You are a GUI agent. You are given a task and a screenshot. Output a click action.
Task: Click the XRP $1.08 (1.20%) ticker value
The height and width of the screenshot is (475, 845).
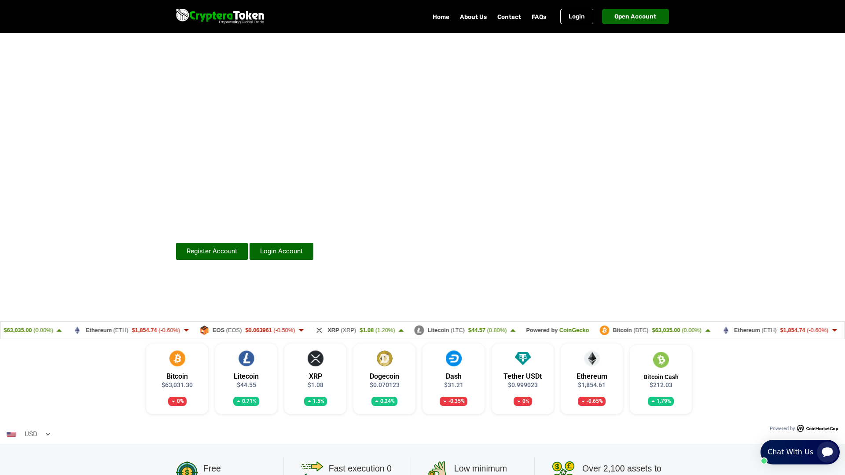click(377, 330)
